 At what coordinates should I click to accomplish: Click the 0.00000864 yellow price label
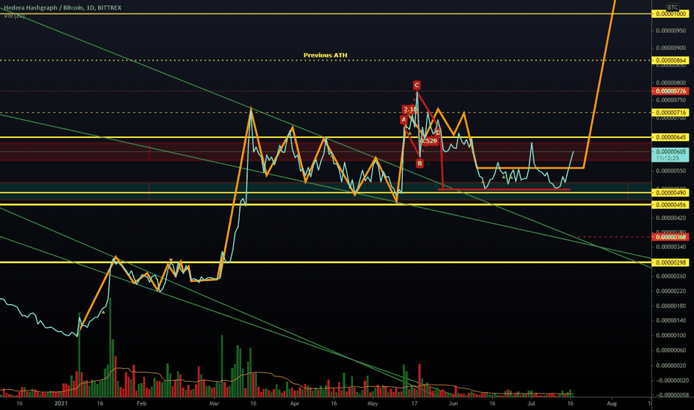pyautogui.click(x=670, y=60)
